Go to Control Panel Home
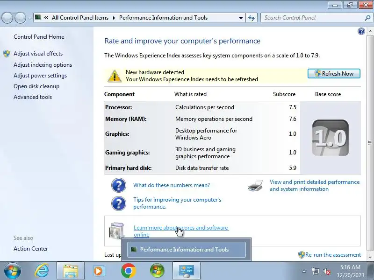Image resolution: width=374 pixels, height=280 pixels. tap(39, 37)
